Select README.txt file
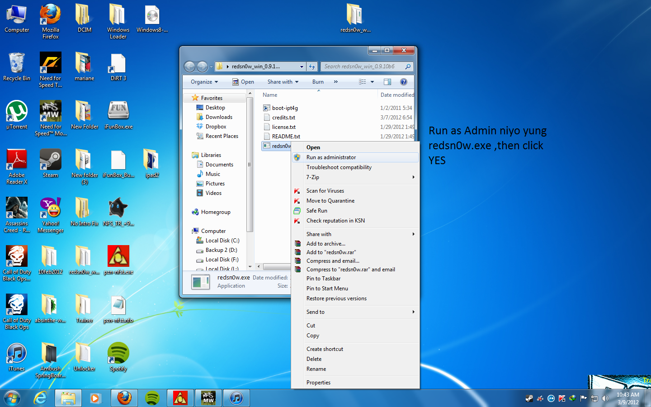Screen dimensions: 651x407 tap(286, 137)
